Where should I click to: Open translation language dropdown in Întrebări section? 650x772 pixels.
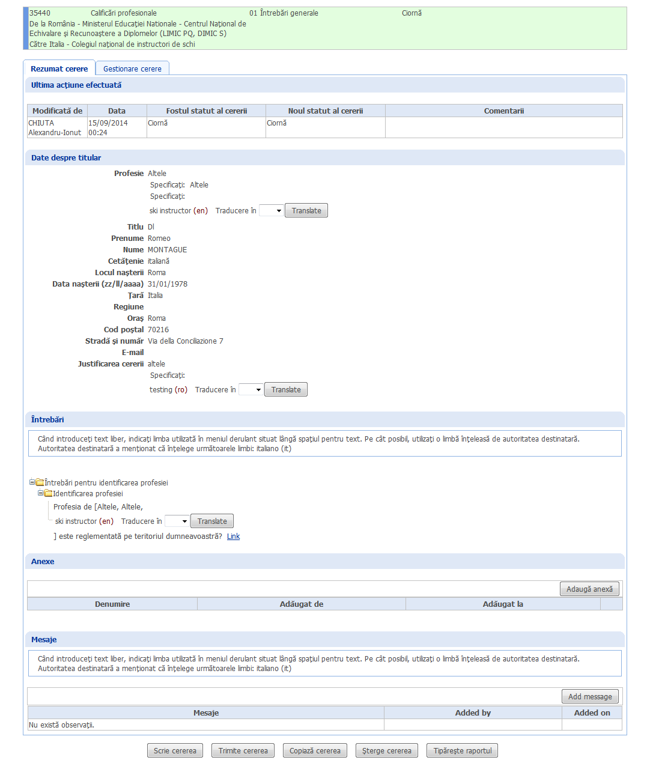tap(177, 521)
